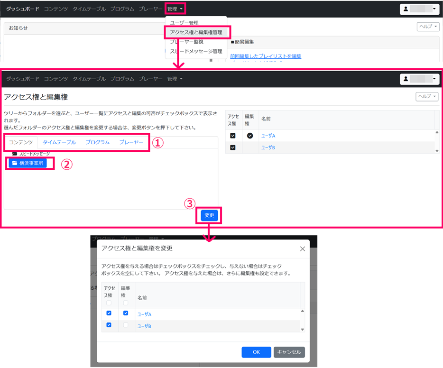Click the スピードメッセージ folder icon

(16, 153)
